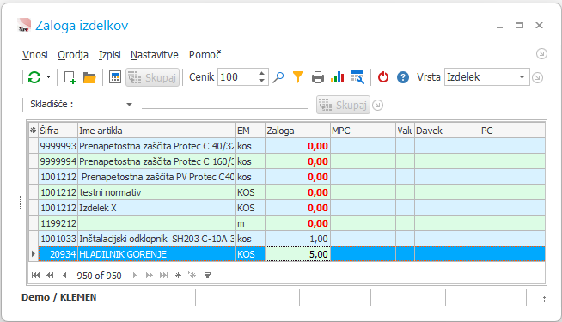Image resolution: width=562 pixels, height=322 pixels.
Task: Click the MPC column header
Action: coord(363,131)
